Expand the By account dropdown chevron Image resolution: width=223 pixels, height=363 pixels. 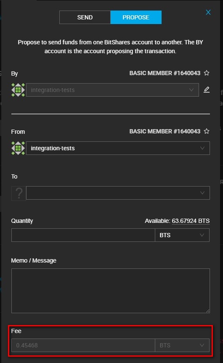[191, 90]
